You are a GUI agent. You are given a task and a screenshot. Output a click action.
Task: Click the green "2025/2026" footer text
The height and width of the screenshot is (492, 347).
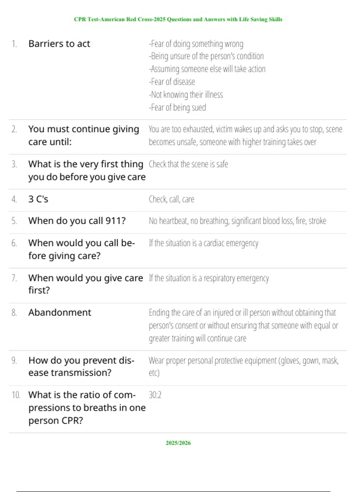point(178,443)
